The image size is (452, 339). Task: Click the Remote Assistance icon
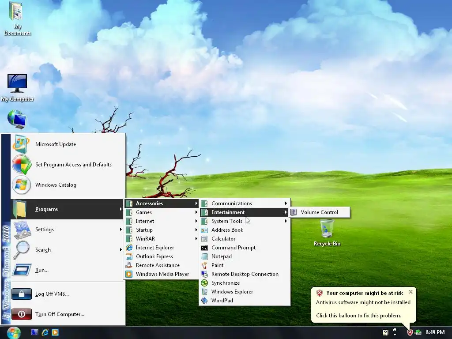pyautogui.click(x=129, y=265)
